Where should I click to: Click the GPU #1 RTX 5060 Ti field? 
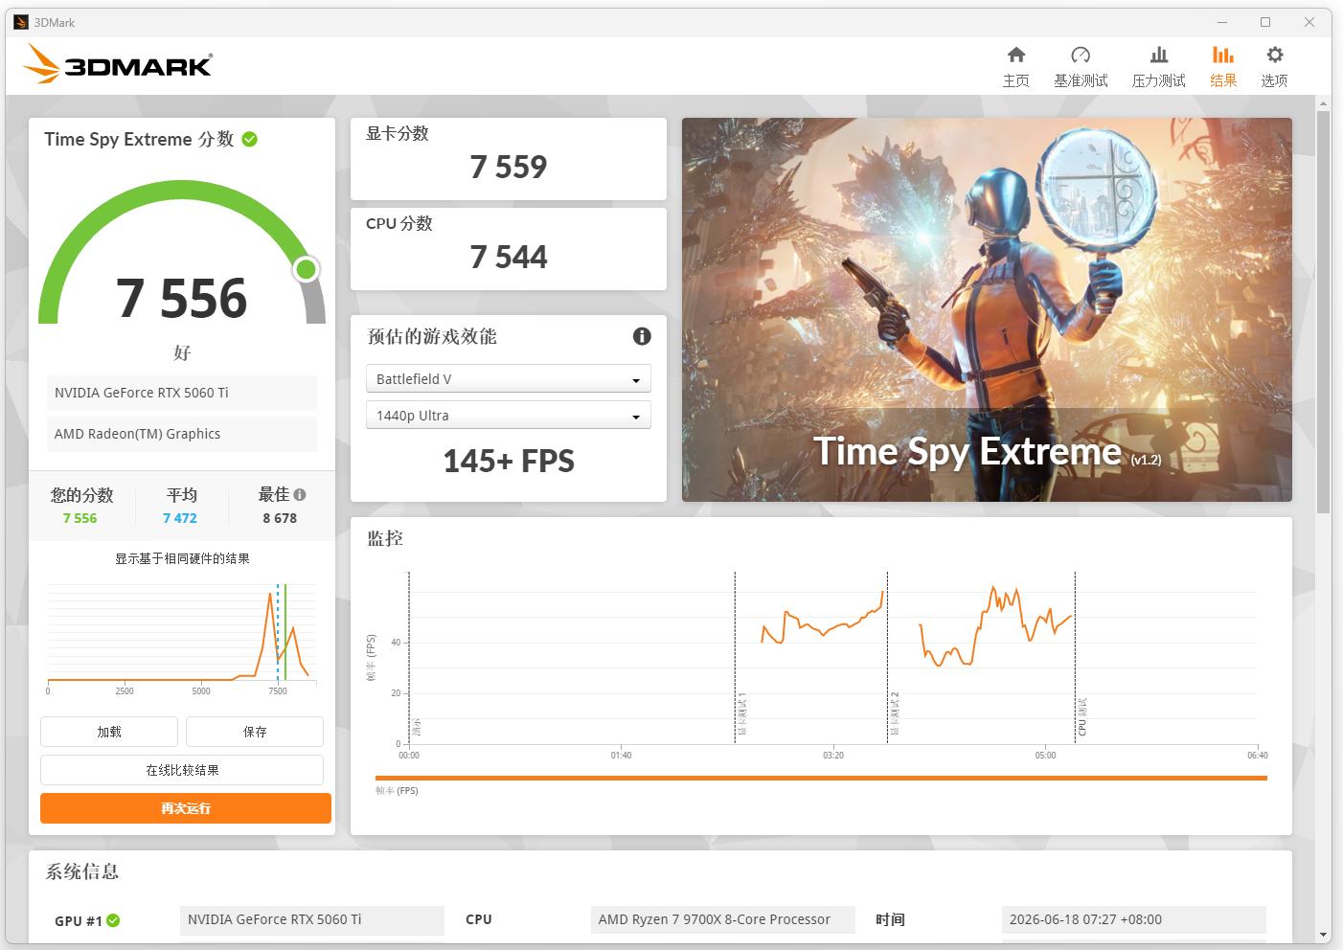312,919
